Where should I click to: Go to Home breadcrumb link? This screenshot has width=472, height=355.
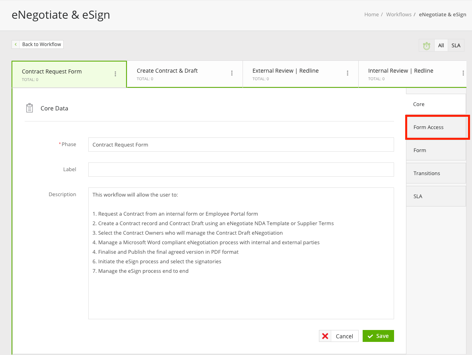pos(371,14)
